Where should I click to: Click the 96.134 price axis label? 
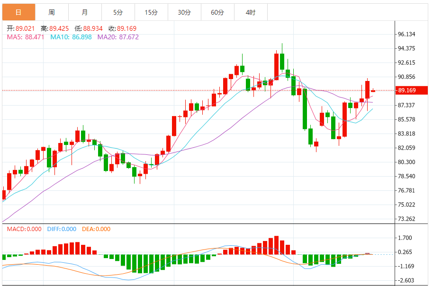click(406, 34)
